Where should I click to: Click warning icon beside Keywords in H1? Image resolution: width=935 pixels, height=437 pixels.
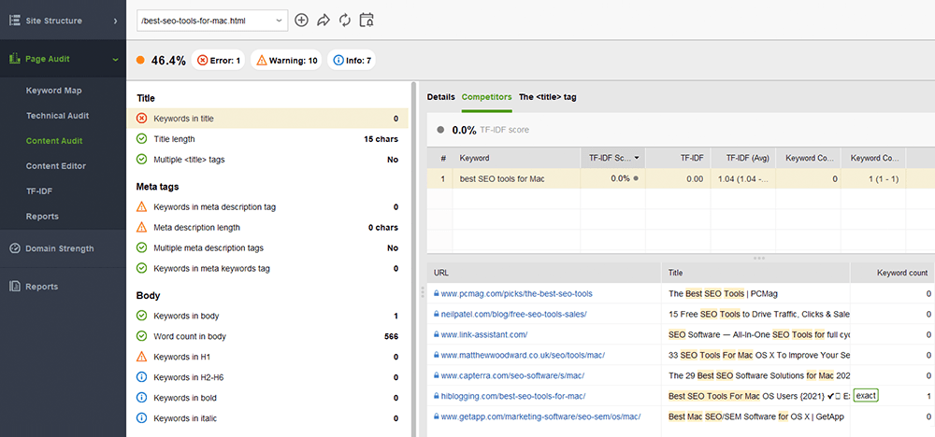click(141, 357)
